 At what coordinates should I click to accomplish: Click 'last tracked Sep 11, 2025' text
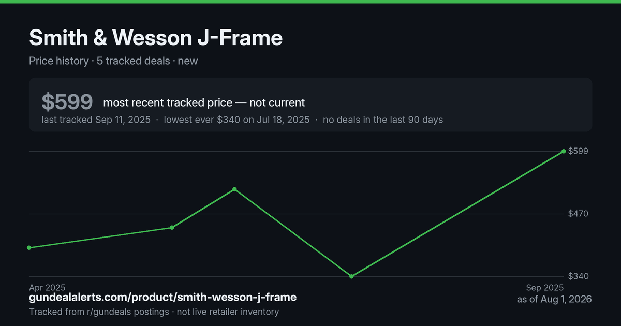pyautogui.click(x=96, y=120)
